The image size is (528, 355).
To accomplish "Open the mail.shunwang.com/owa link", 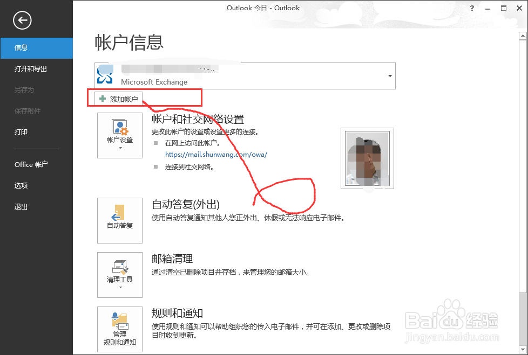I will pos(216,155).
